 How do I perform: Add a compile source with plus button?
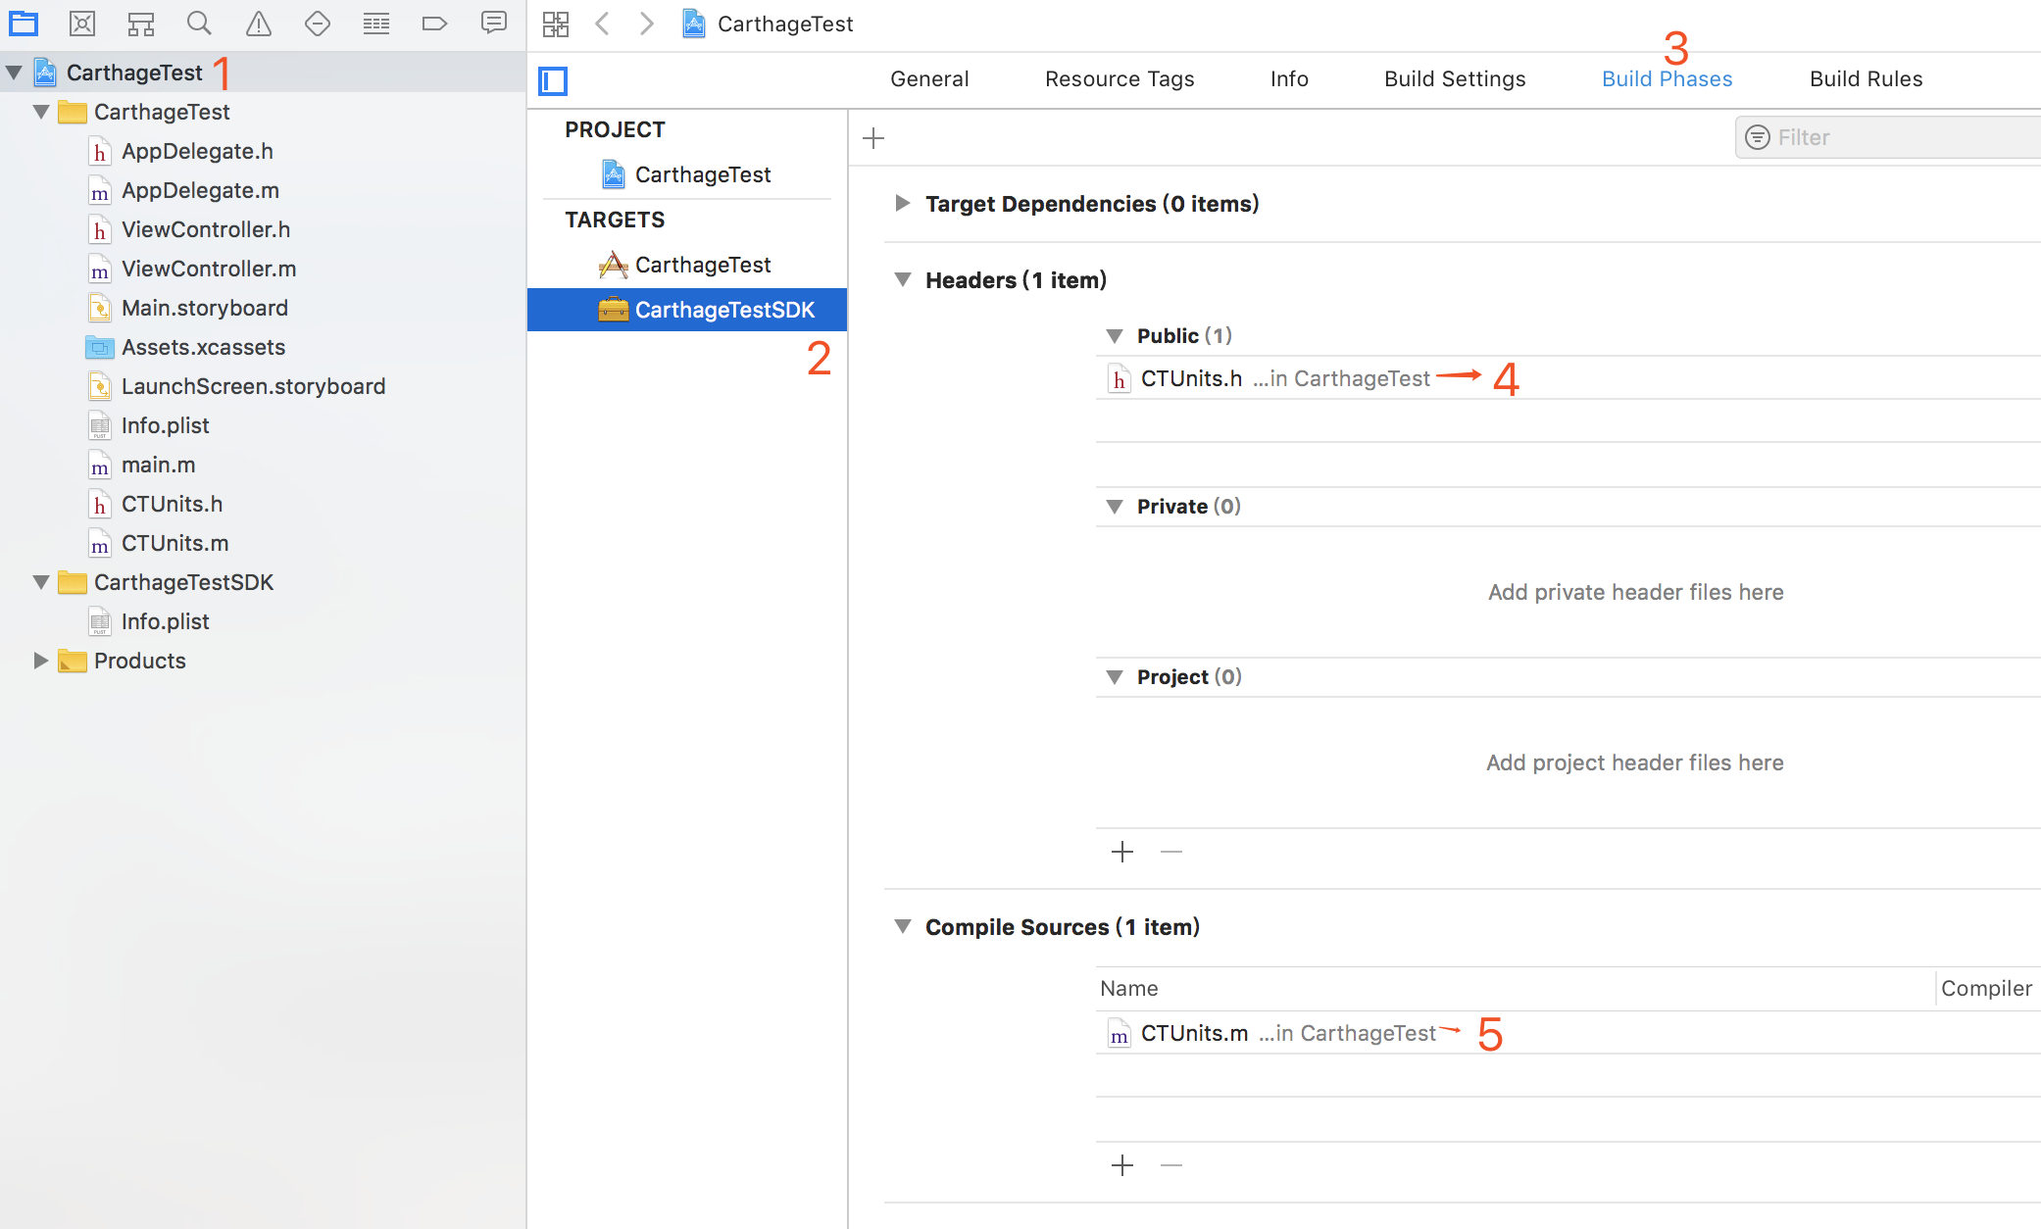(1122, 1165)
